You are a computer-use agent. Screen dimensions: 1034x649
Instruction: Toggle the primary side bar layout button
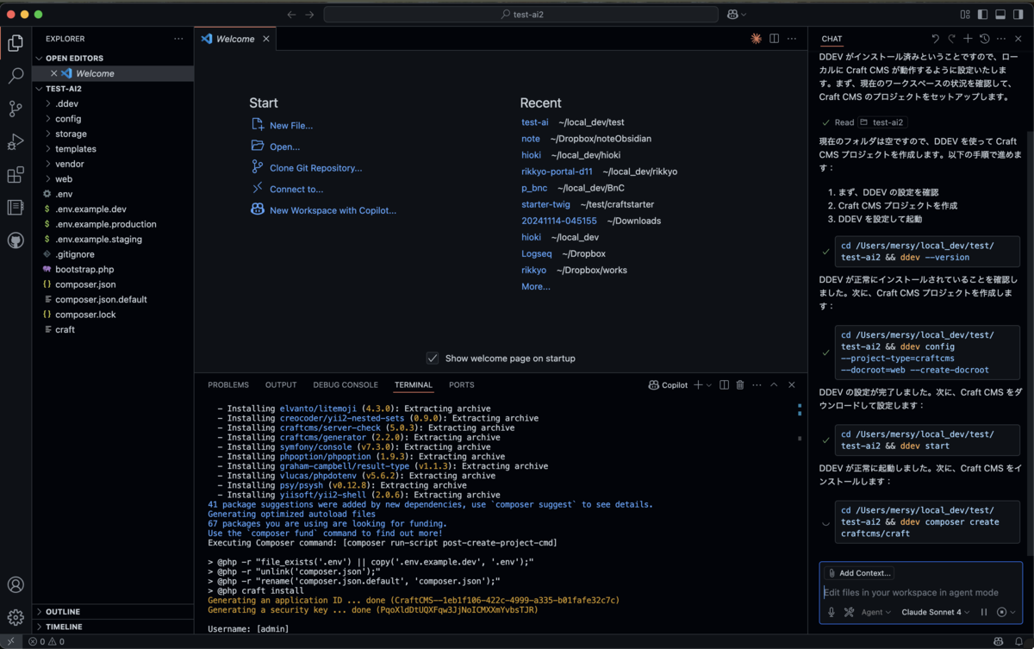click(x=982, y=15)
